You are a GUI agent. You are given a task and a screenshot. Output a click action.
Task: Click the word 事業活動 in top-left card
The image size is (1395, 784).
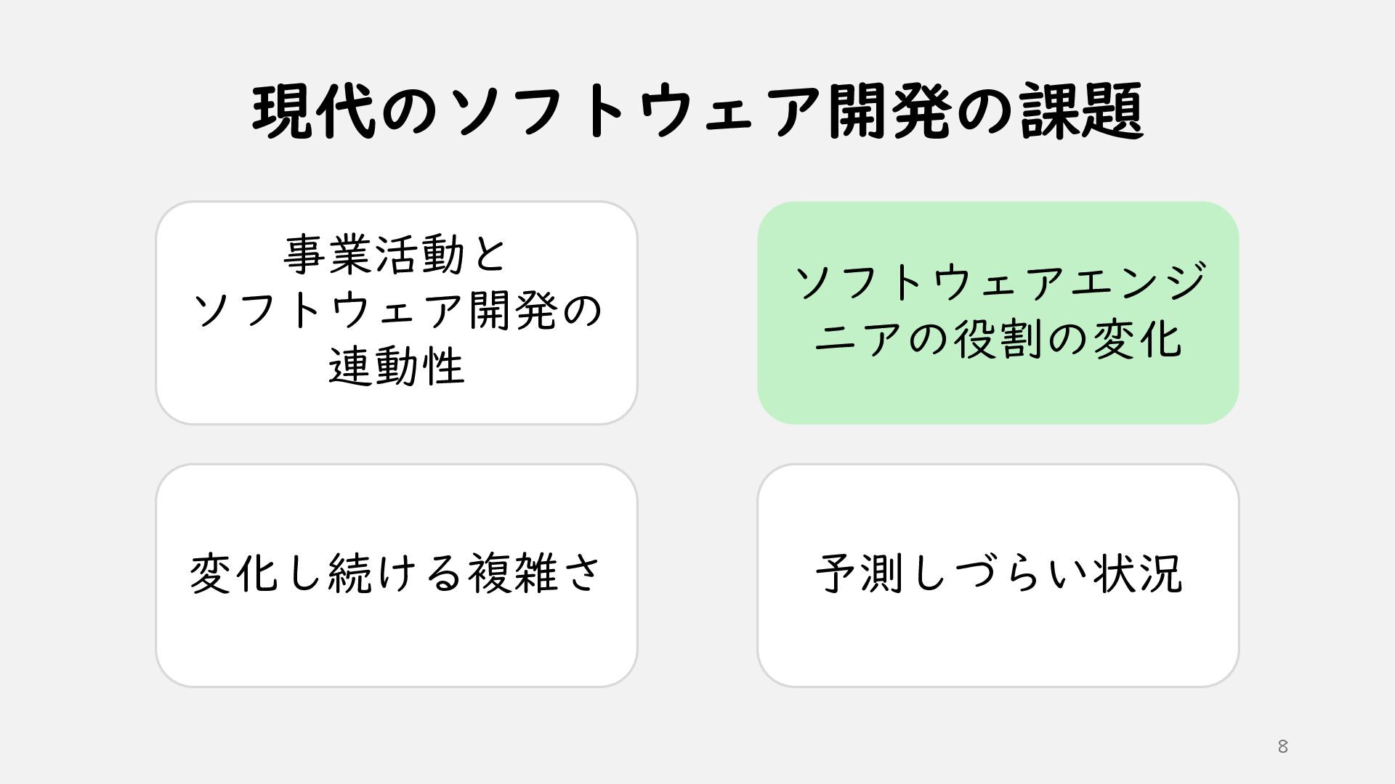point(373,254)
